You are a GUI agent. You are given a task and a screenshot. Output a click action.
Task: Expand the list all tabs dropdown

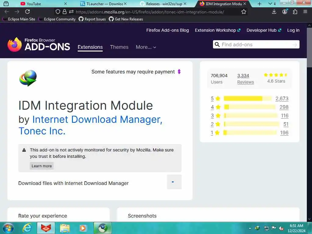272,4
